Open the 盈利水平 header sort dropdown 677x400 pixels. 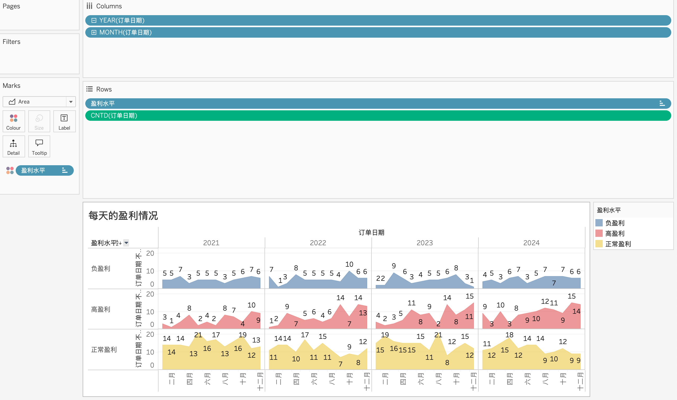pos(126,243)
